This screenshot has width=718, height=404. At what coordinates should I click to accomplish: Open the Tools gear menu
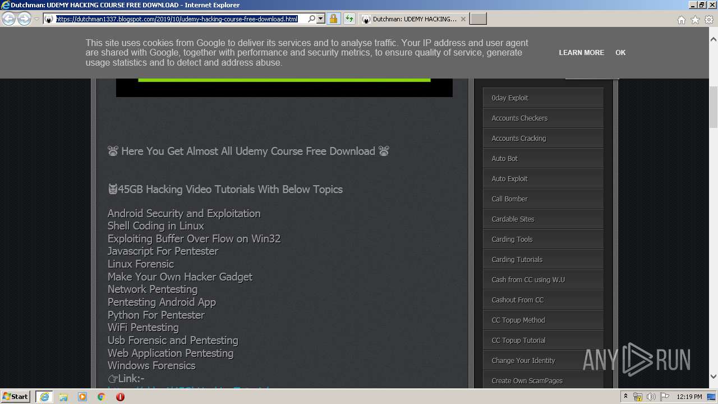click(709, 20)
